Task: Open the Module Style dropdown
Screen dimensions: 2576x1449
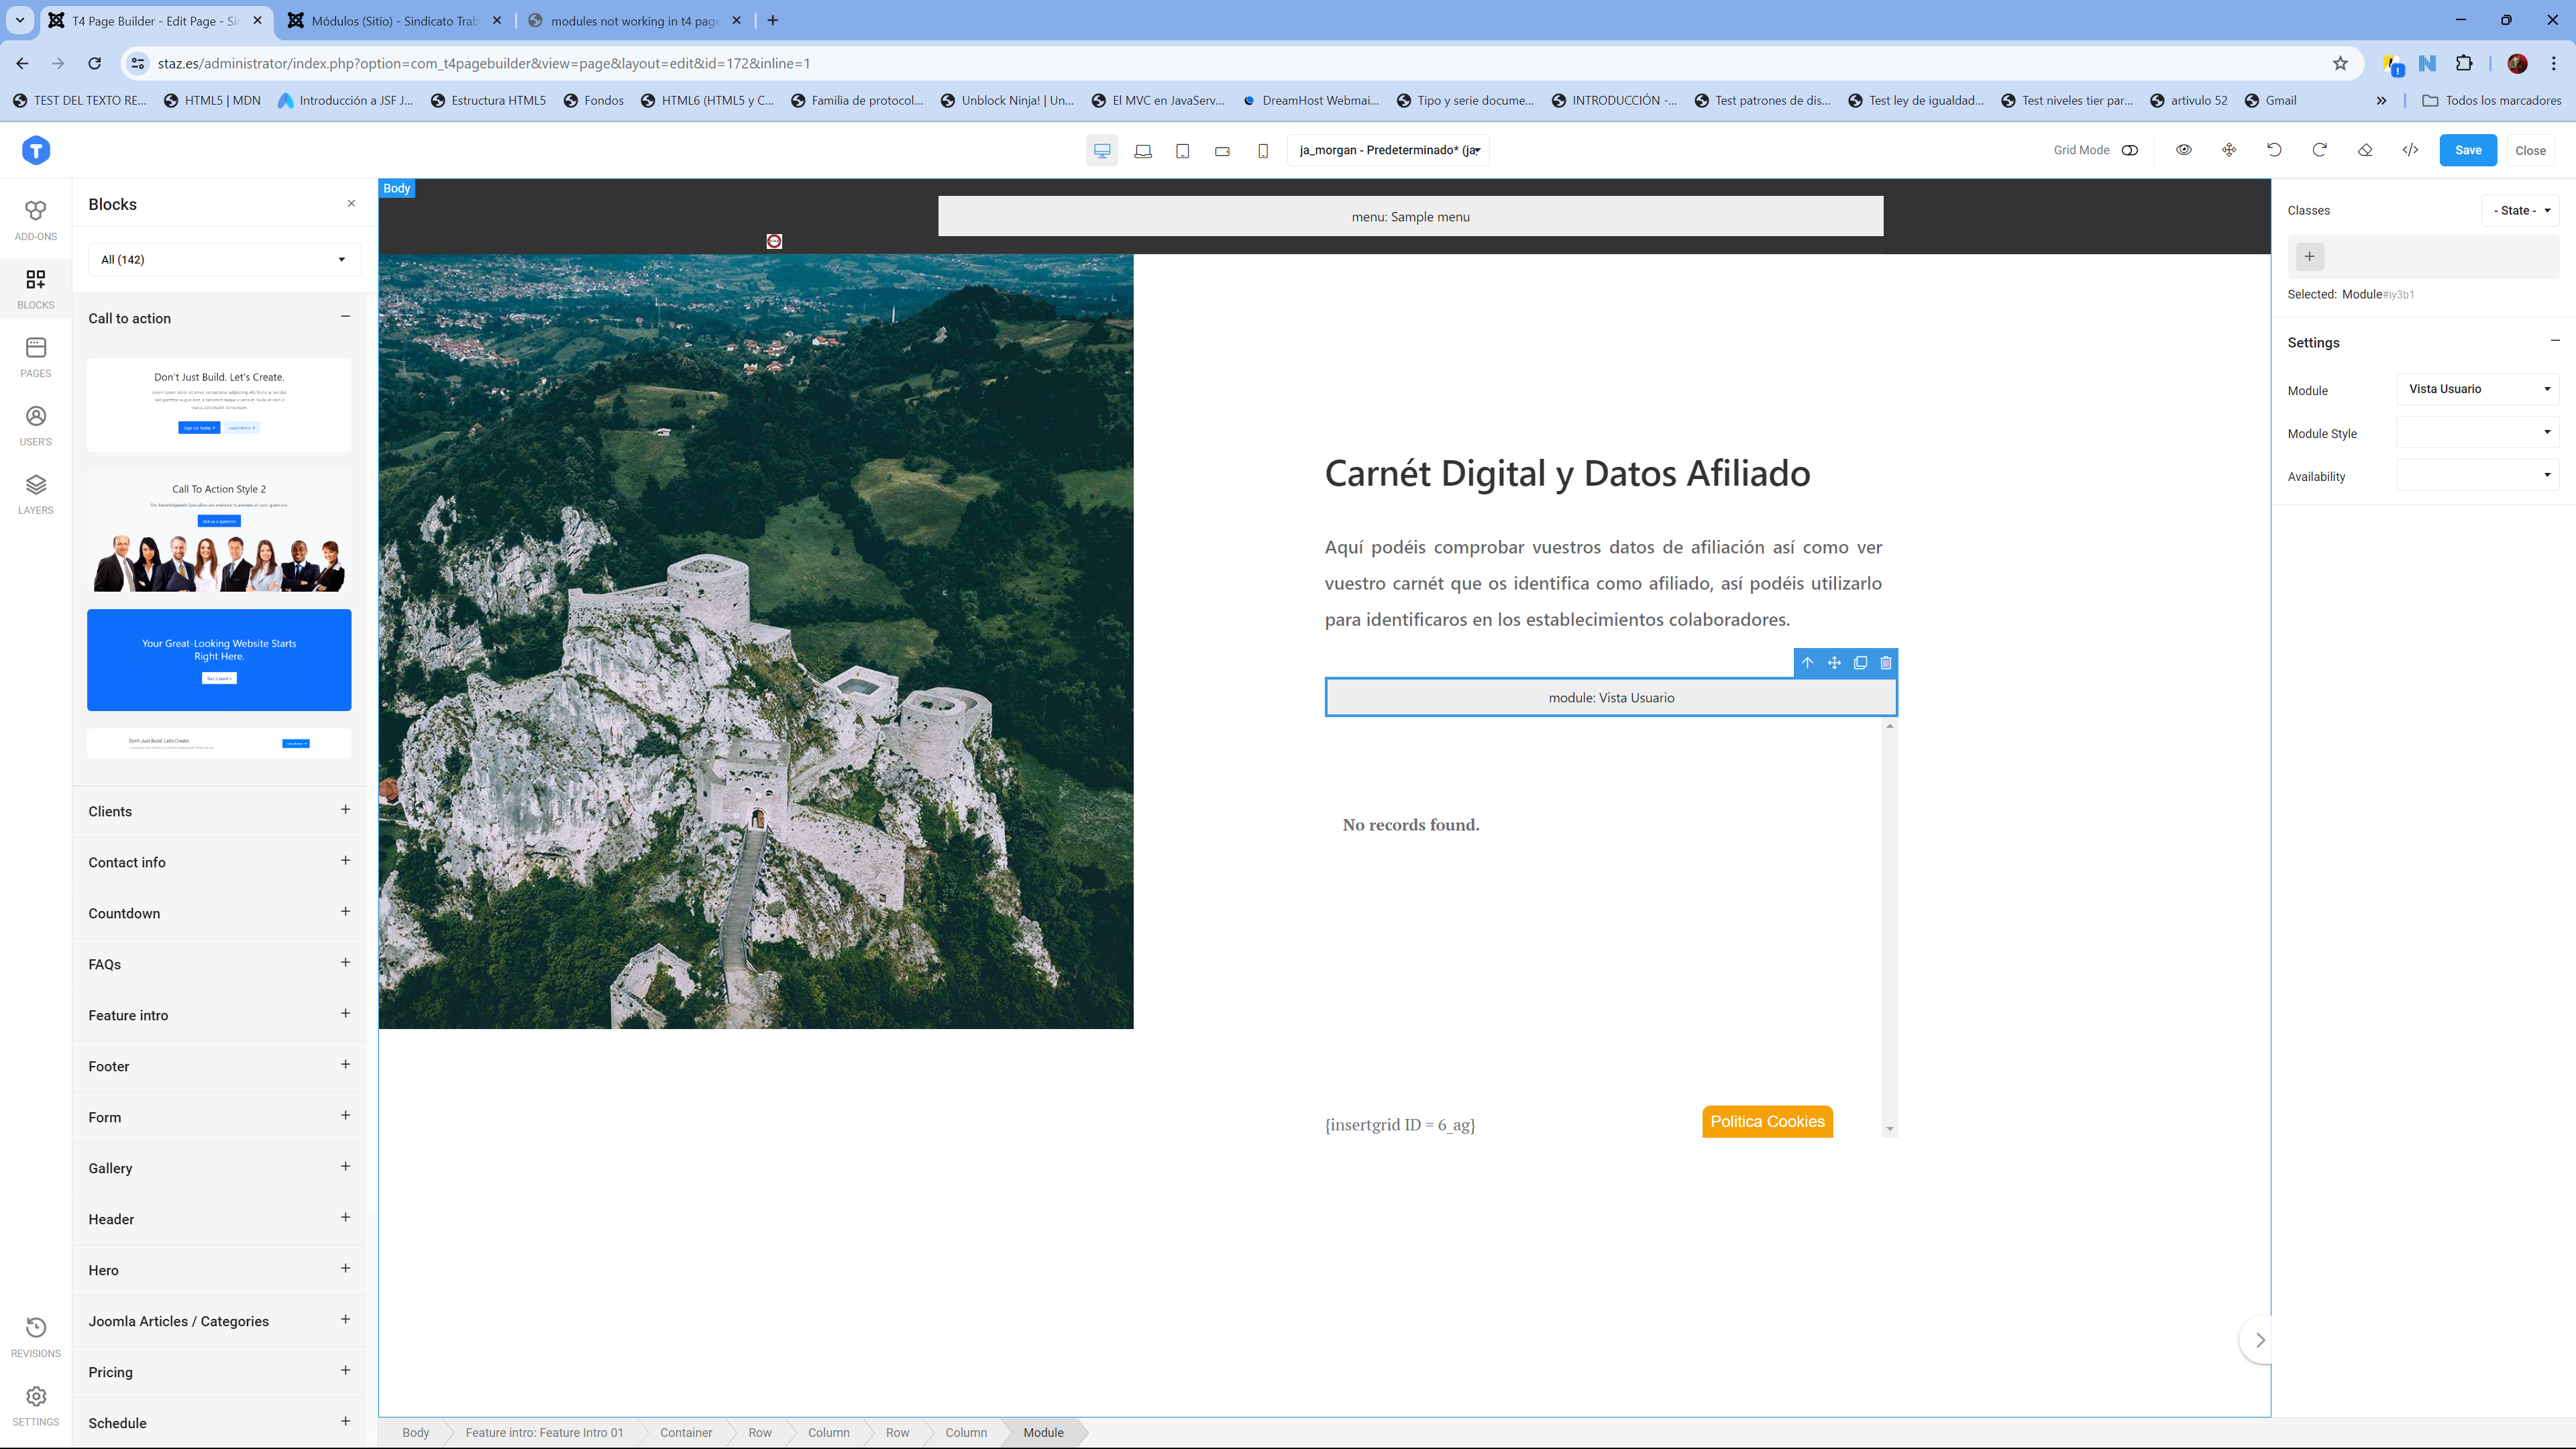Action: click(2477, 432)
